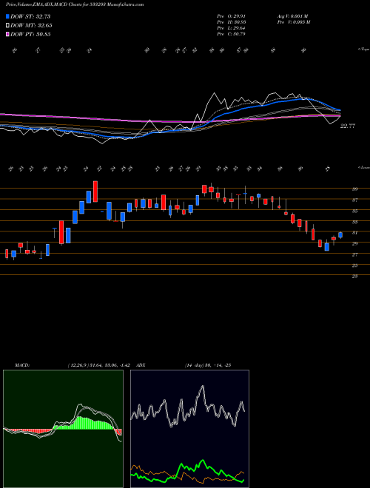Click the 'Pre L: 29.64' low value
Image resolution: width=370 pixels, height=488 pixels.
coord(232,28)
